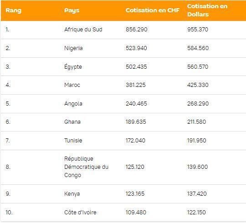The width and height of the screenshot is (246, 223).
Task: Select Ghana in the Pays column
Action: [x=72, y=122]
